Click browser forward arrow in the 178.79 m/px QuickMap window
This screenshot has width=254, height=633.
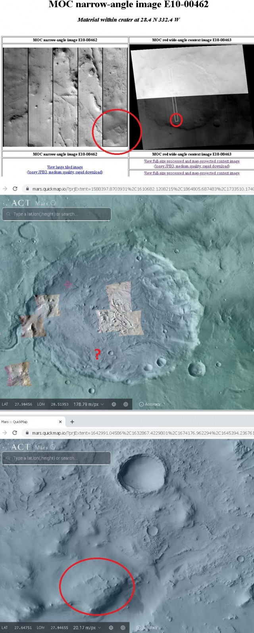[x=5, y=189]
